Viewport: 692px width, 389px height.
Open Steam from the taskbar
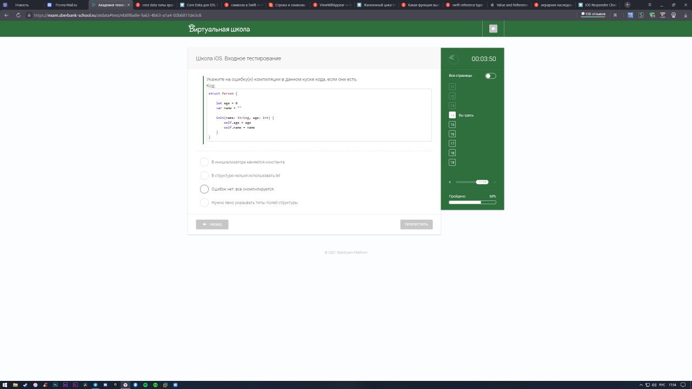(25, 385)
